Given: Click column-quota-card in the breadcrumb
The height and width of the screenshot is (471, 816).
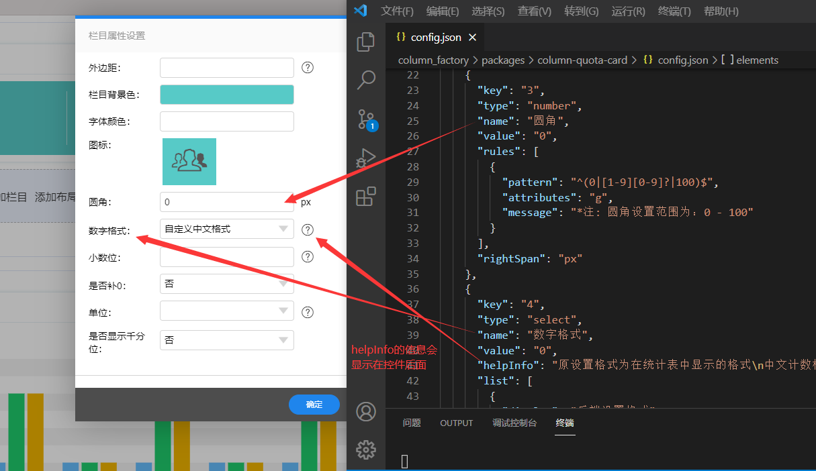Looking at the screenshot, I should coord(582,60).
